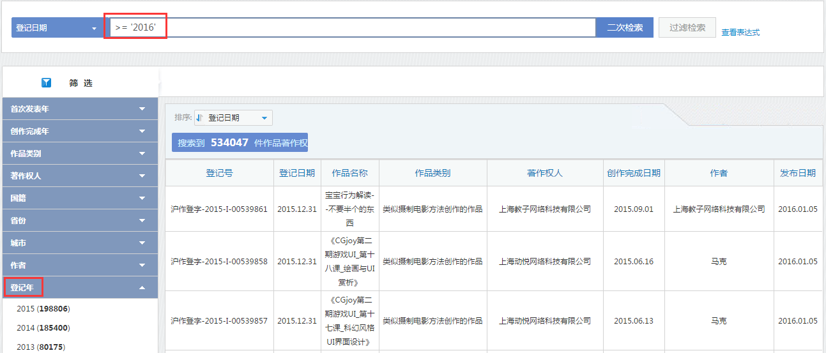The height and width of the screenshot is (353, 826).
Task: Click the funnel filter icon beside 筛选
Action: tap(46, 83)
